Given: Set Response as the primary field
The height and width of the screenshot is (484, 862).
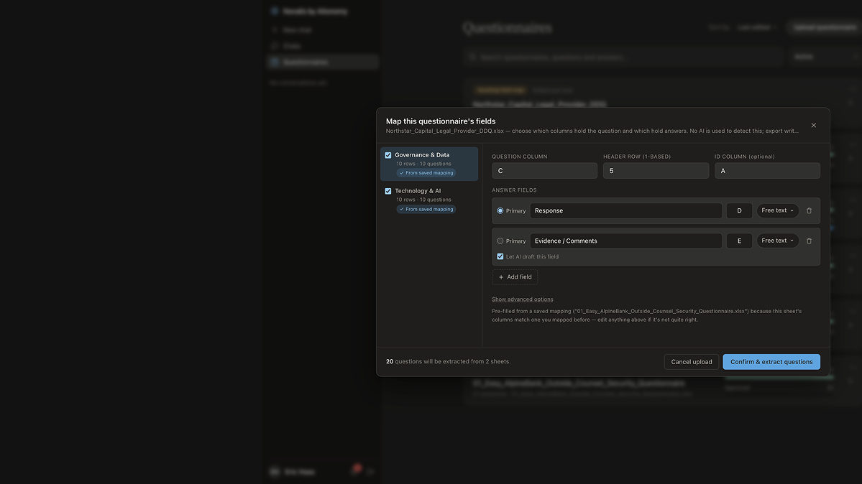Looking at the screenshot, I should coord(500,210).
